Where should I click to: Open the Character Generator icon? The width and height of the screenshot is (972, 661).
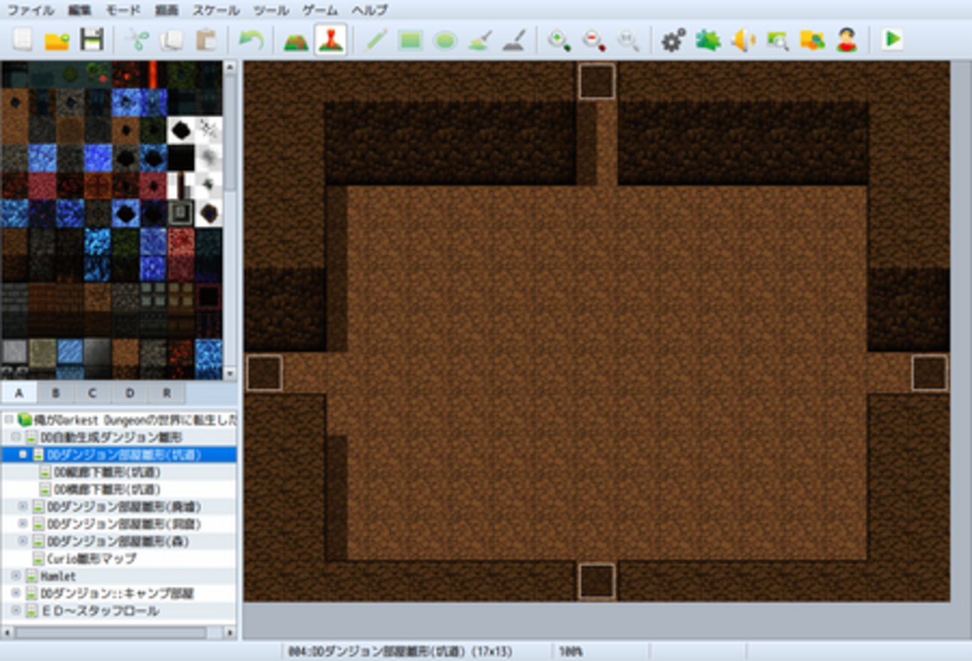coord(846,39)
